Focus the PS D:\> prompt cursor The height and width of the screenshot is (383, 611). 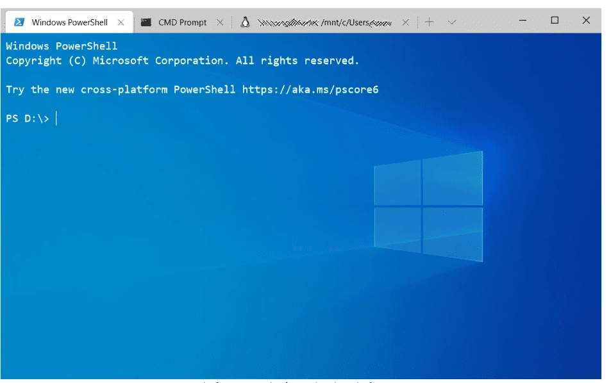click(x=56, y=118)
